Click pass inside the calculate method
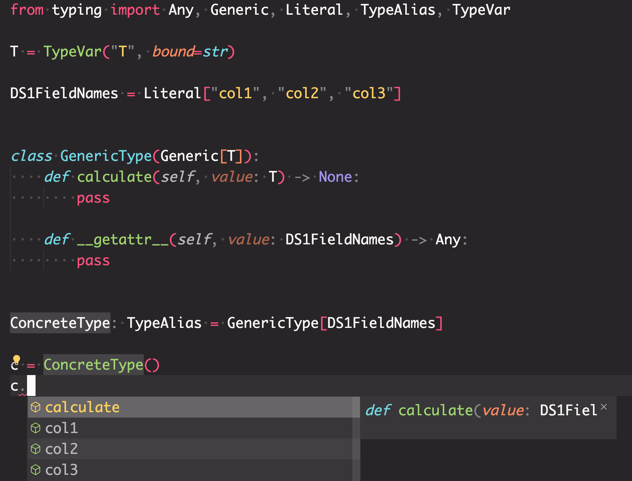632x481 pixels. click(x=93, y=198)
